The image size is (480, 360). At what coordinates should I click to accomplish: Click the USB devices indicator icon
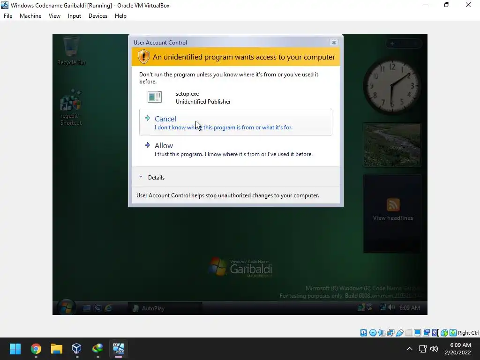coord(399,333)
